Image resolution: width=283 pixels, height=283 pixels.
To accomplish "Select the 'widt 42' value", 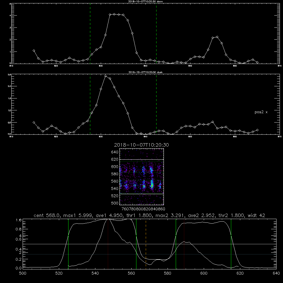I will (256, 215).
